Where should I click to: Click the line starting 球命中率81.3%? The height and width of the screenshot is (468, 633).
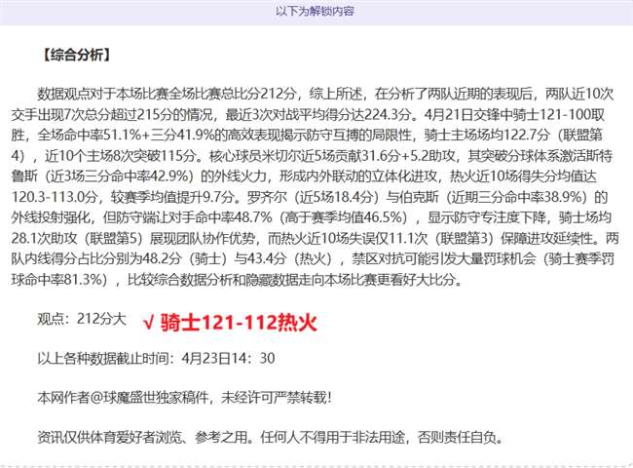pyautogui.click(x=237, y=279)
